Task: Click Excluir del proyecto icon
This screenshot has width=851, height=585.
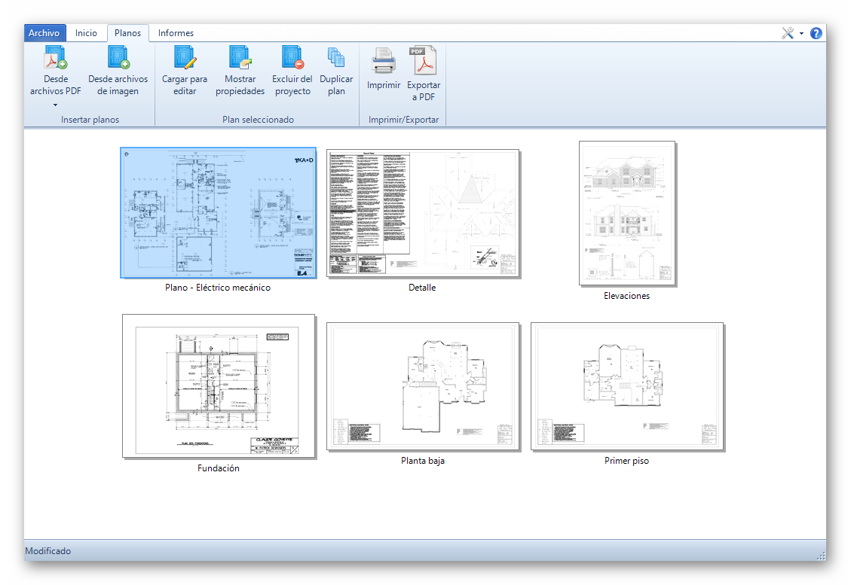Action: (292, 57)
